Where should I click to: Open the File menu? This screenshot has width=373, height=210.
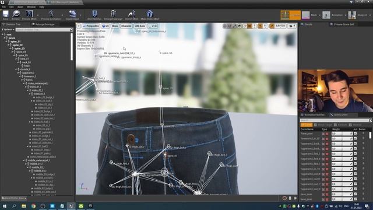[4, 7]
